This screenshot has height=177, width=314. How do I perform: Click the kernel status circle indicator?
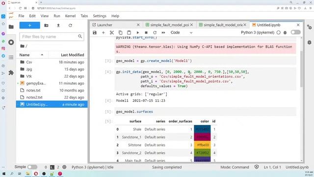click(x=279, y=32)
